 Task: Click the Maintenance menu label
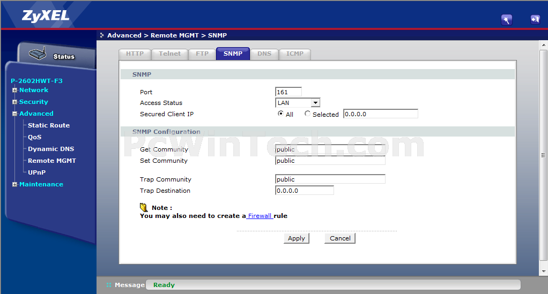(x=41, y=184)
